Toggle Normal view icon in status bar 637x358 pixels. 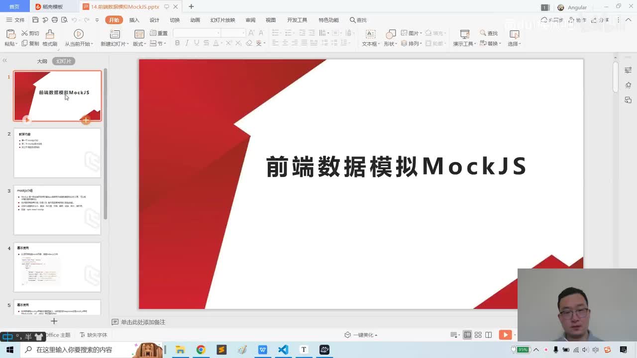(x=467, y=335)
